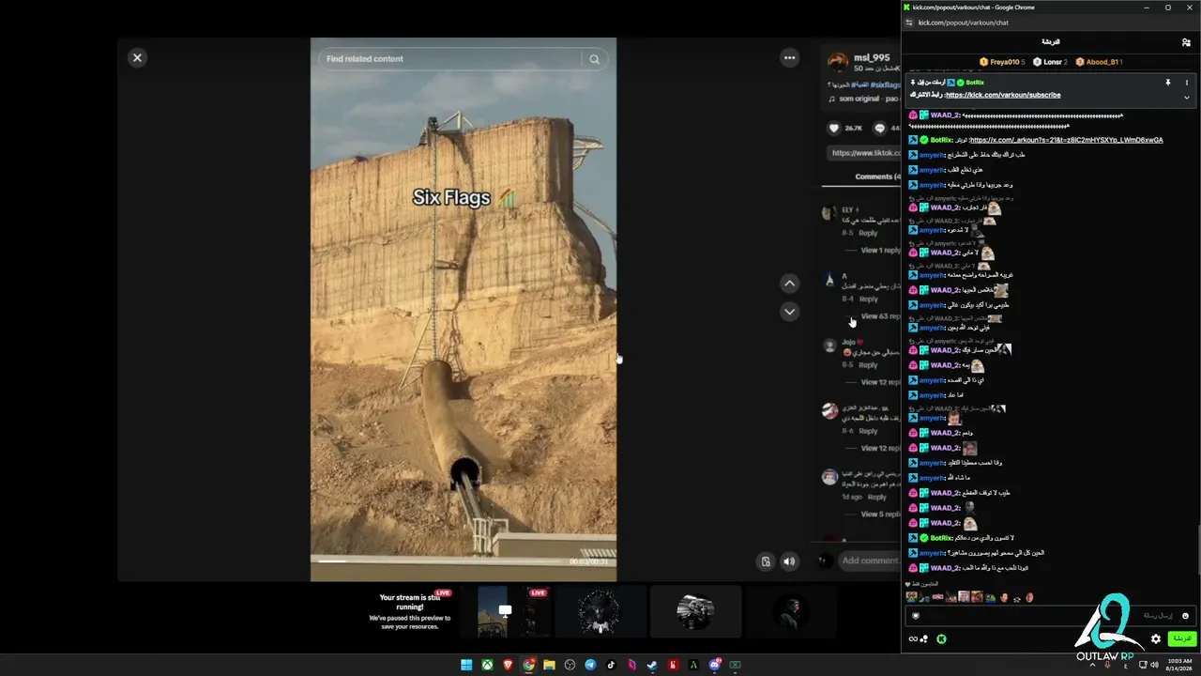Go to the previous video with up arrow

pyautogui.click(x=790, y=283)
